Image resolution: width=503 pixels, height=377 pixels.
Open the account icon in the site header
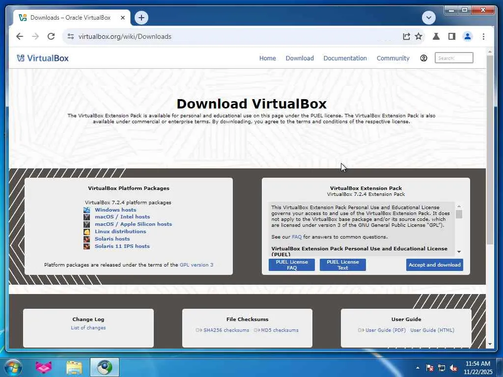[423, 58]
